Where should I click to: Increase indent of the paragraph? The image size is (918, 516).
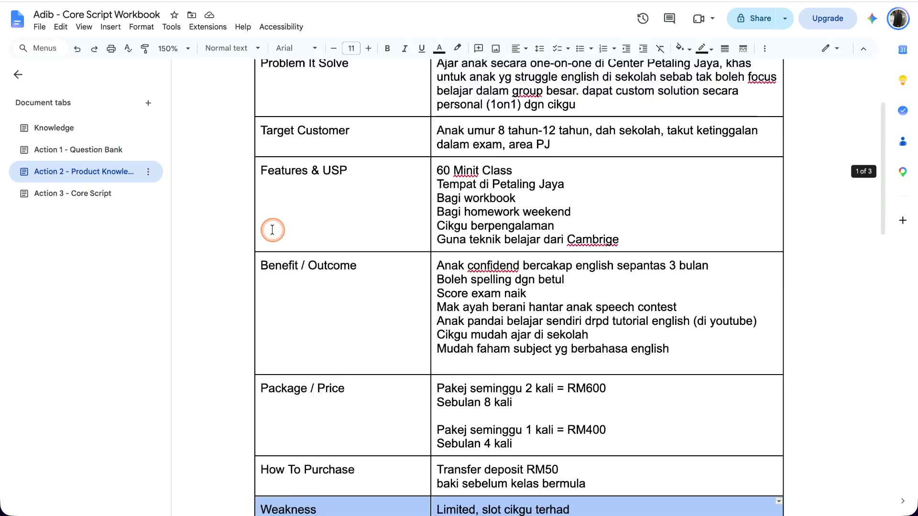click(x=643, y=48)
